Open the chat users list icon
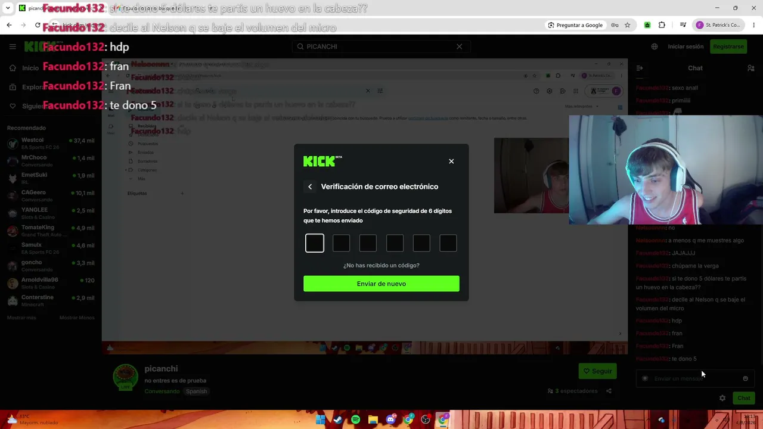Image resolution: width=763 pixels, height=429 pixels. pyautogui.click(x=751, y=69)
